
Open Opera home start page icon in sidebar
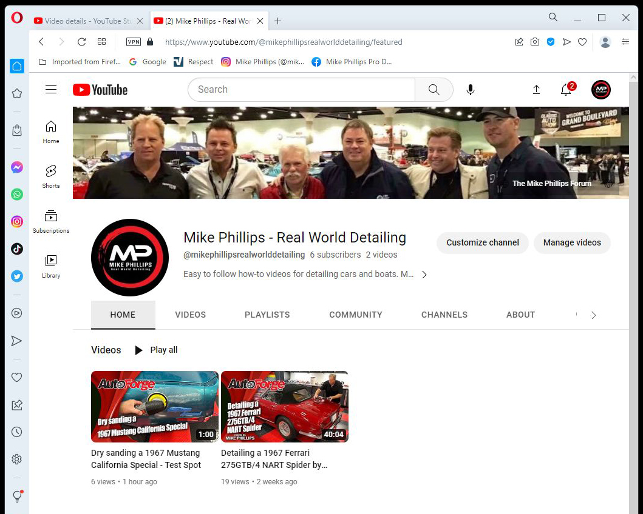(x=17, y=66)
